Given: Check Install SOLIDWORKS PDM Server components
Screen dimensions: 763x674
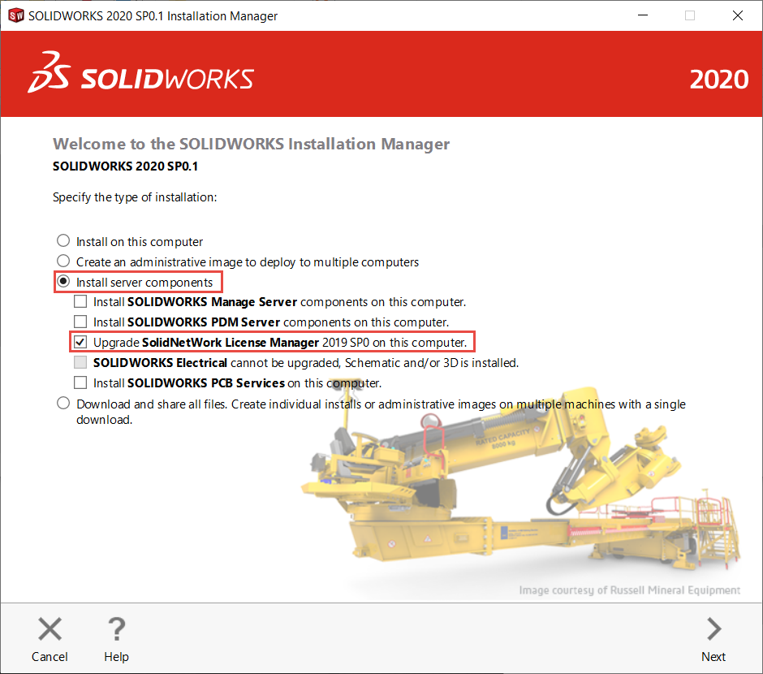Looking at the screenshot, I should [80, 322].
